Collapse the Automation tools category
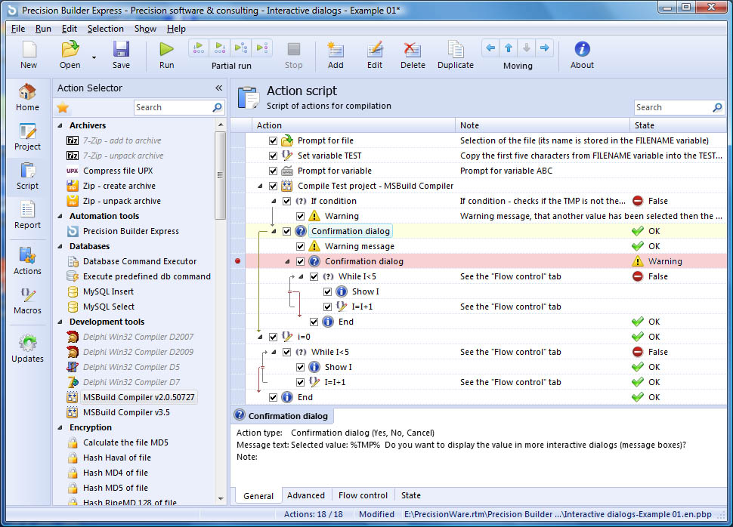This screenshot has width=733, height=527. 60,217
